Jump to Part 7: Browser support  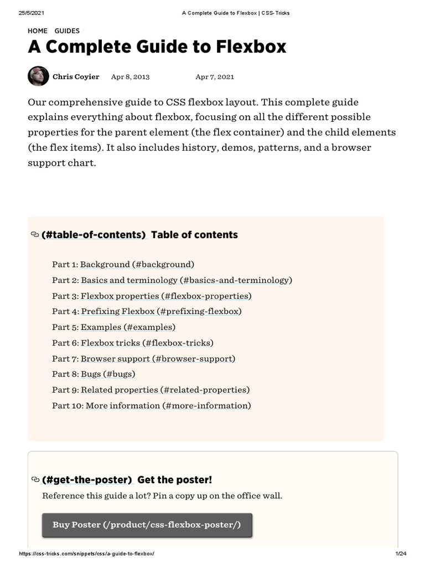(x=144, y=359)
